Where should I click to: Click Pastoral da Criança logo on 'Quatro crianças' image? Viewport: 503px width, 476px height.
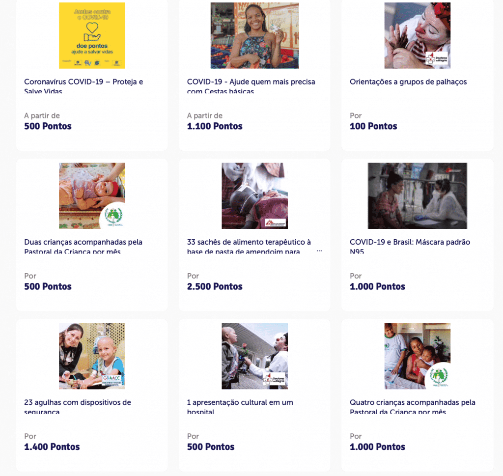[x=438, y=376]
